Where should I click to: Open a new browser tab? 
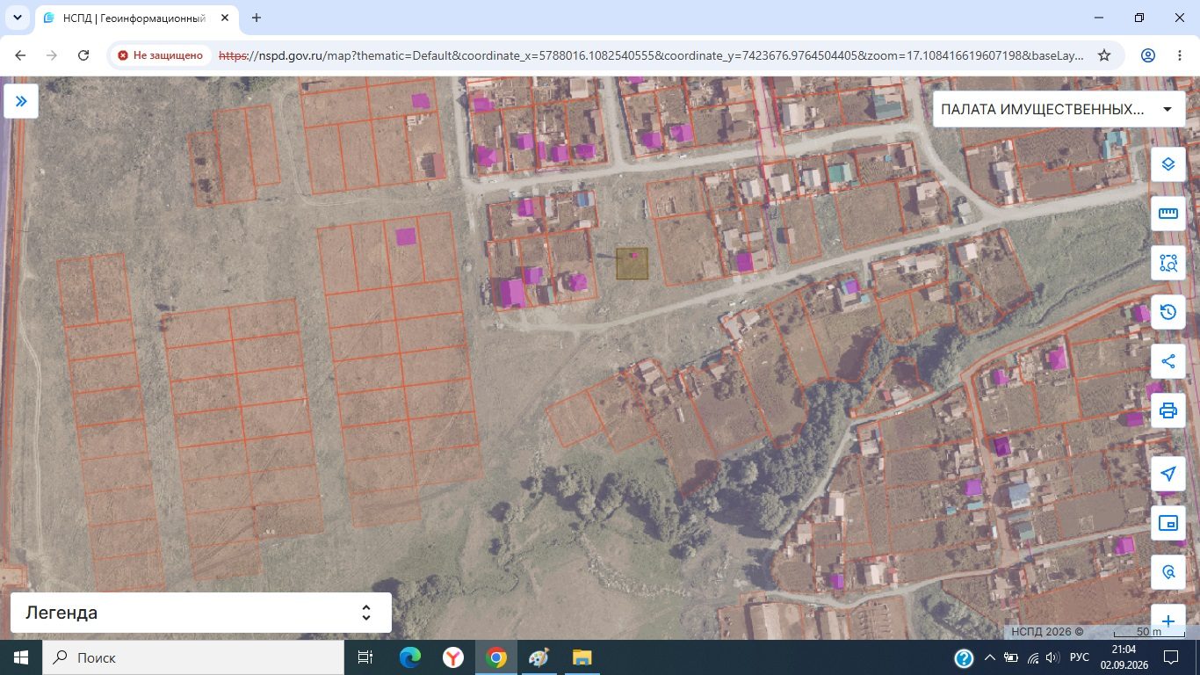point(257,18)
